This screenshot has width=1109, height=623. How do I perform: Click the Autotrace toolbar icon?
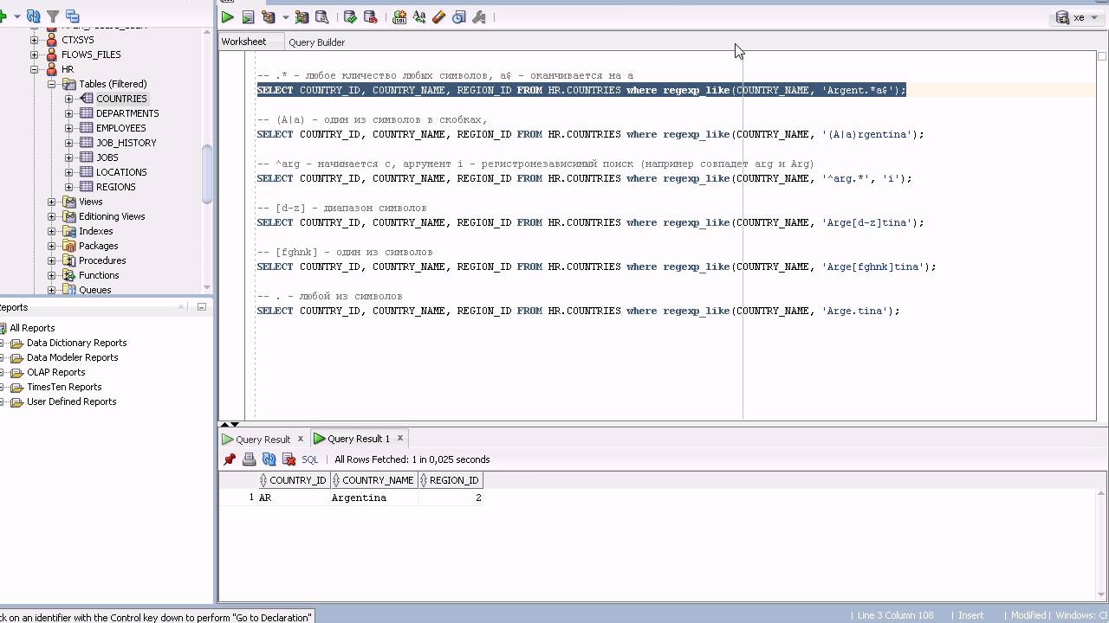click(302, 16)
